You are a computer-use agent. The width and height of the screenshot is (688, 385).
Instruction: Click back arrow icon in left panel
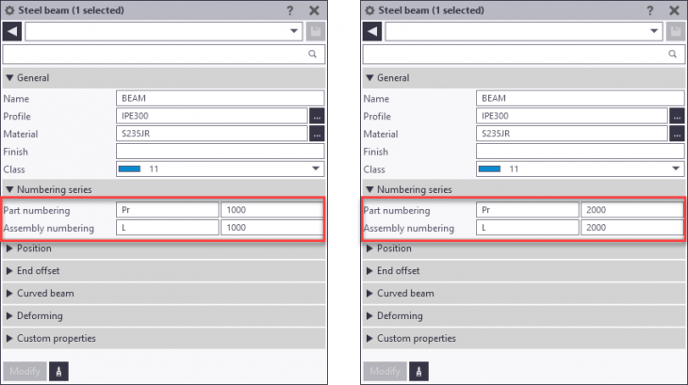(12, 31)
